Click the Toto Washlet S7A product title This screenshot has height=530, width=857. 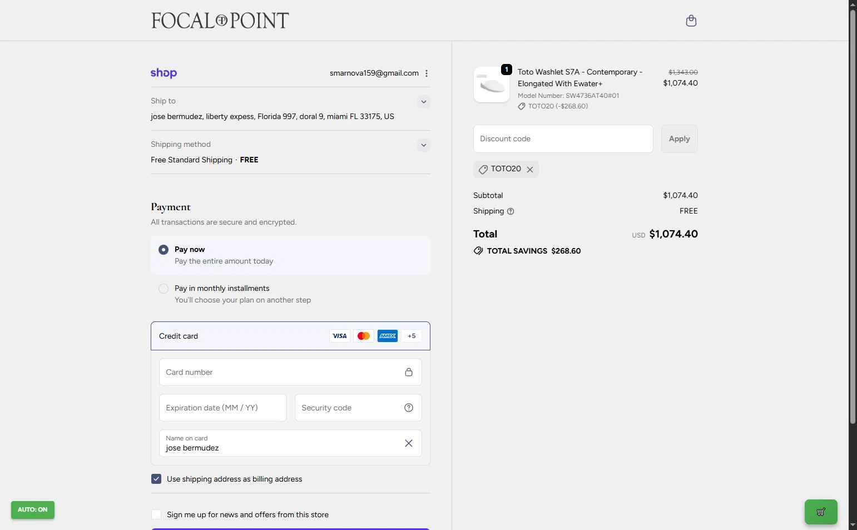point(580,78)
